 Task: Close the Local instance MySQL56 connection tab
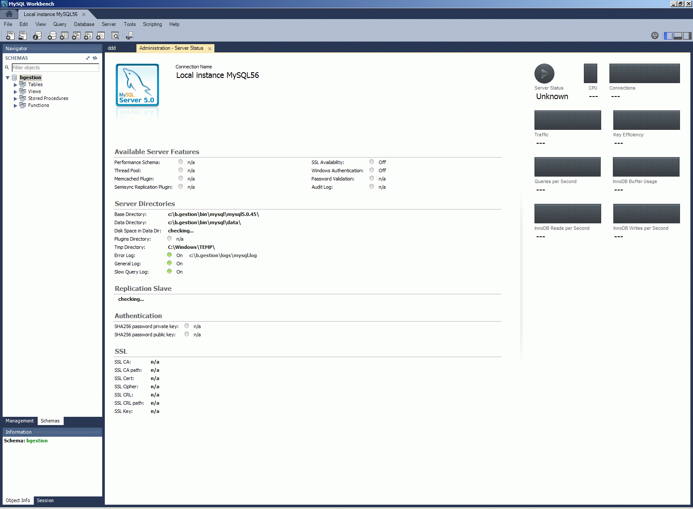point(84,14)
